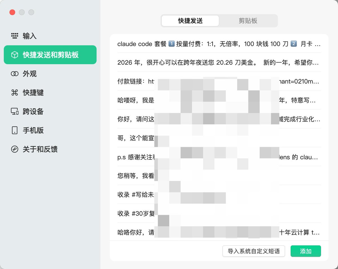Click 导入系统自定义短语 button
338x269 pixels.
pyautogui.click(x=254, y=251)
